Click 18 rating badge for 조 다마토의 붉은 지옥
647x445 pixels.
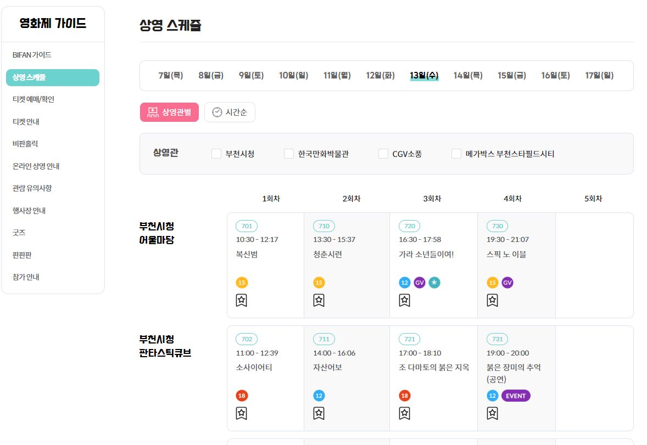click(404, 396)
